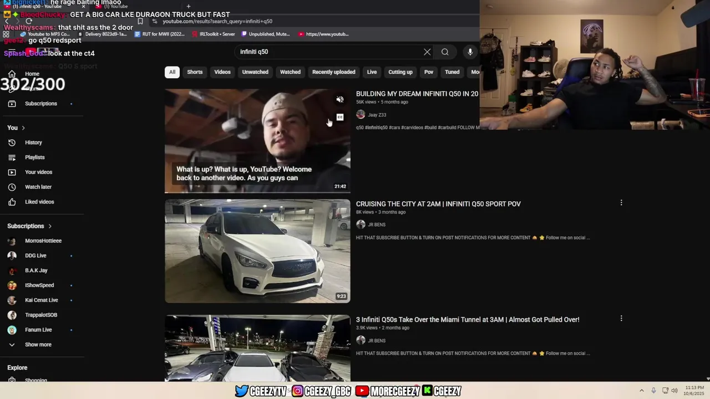Unmute the first video preview
710x399 pixels.
click(x=340, y=100)
